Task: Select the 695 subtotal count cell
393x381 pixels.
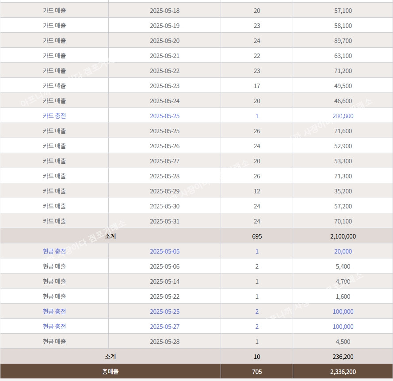Action: (x=257, y=236)
